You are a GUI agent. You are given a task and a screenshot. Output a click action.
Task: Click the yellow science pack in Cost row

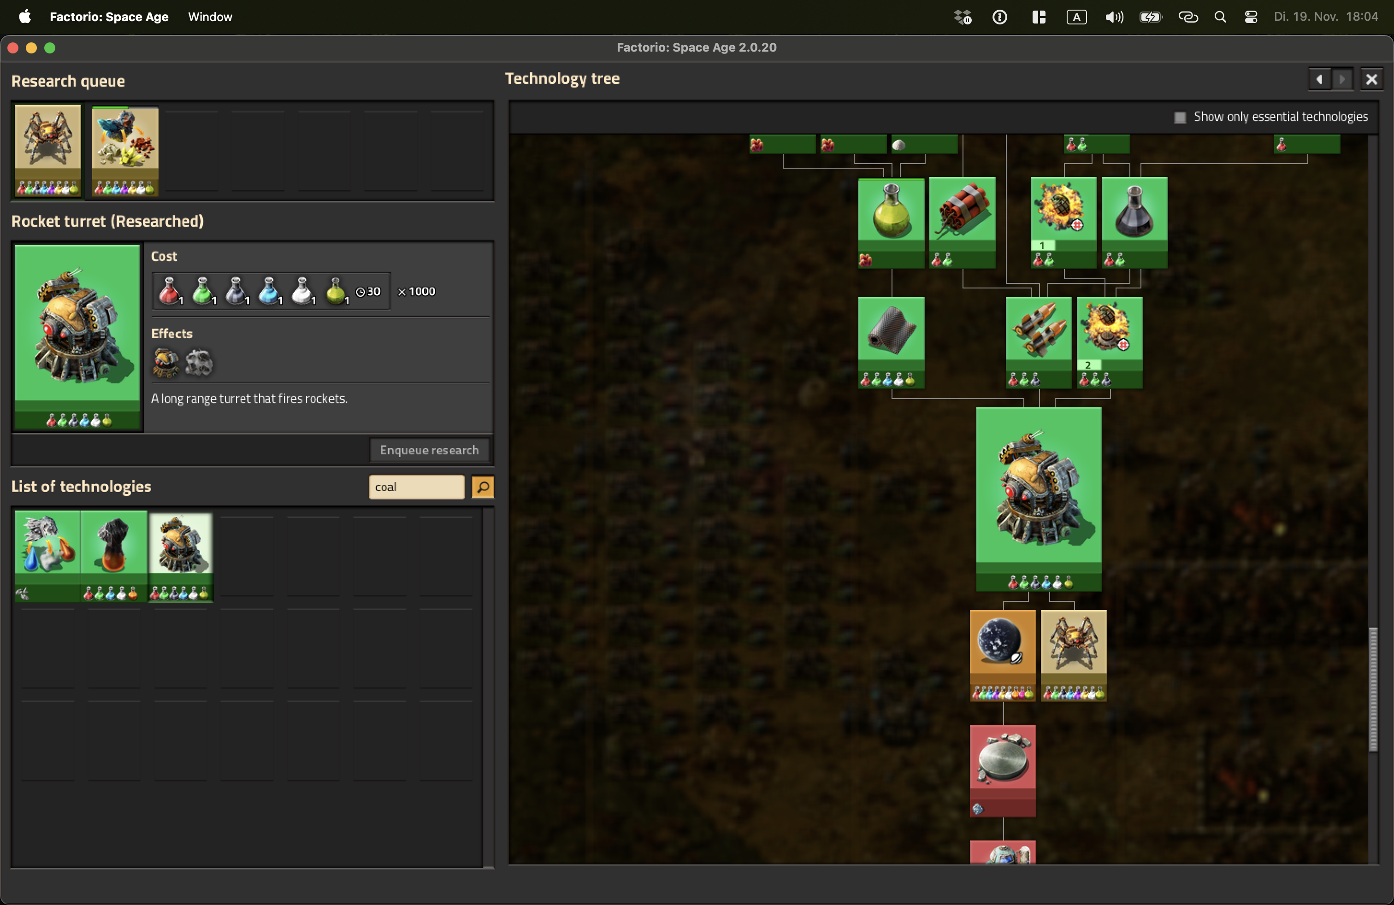pyautogui.click(x=336, y=291)
